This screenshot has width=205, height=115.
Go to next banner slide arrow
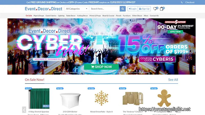click(189, 47)
